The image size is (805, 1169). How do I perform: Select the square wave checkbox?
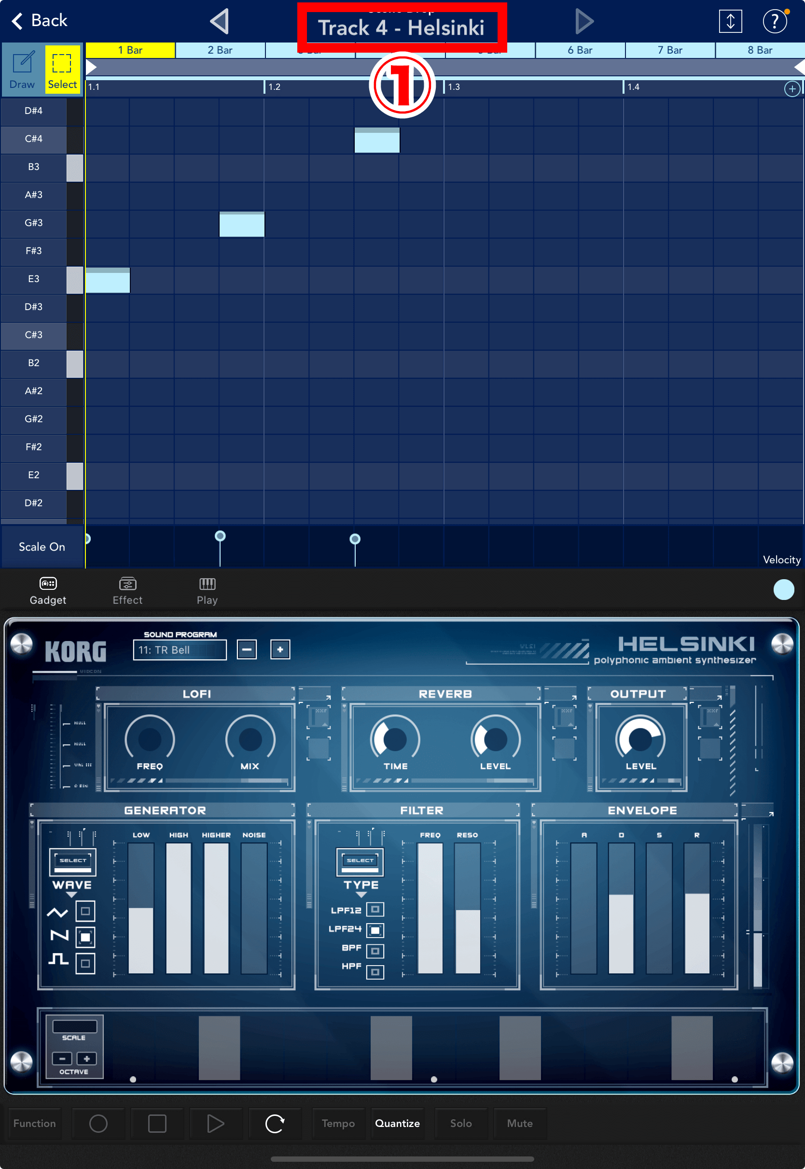[85, 964]
